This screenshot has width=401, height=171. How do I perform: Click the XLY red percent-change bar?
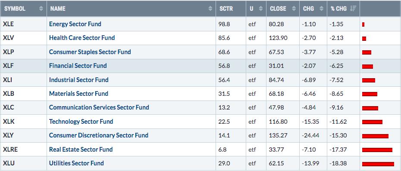pos(375,136)
